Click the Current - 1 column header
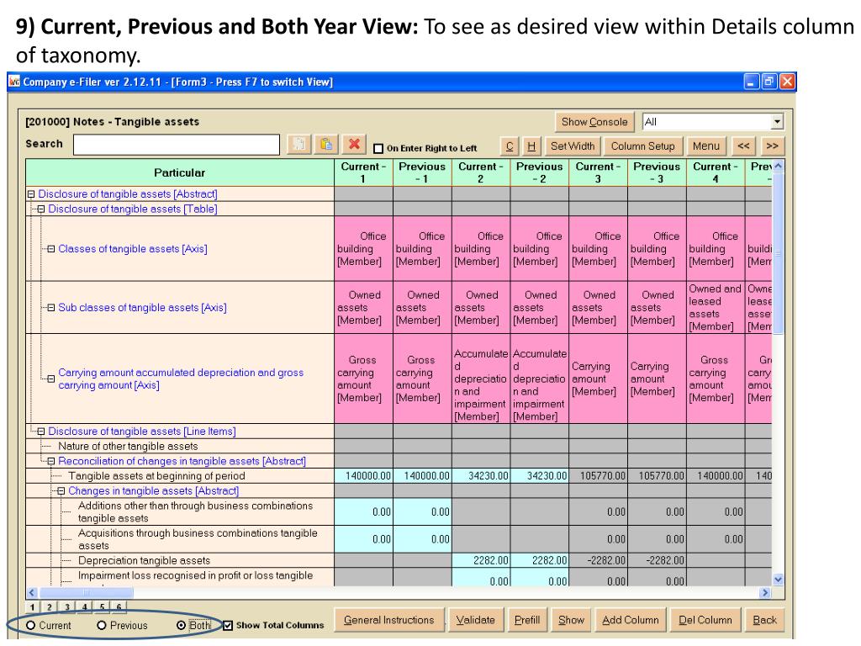This screenshot has height=646, width=861. click(363, 172)
